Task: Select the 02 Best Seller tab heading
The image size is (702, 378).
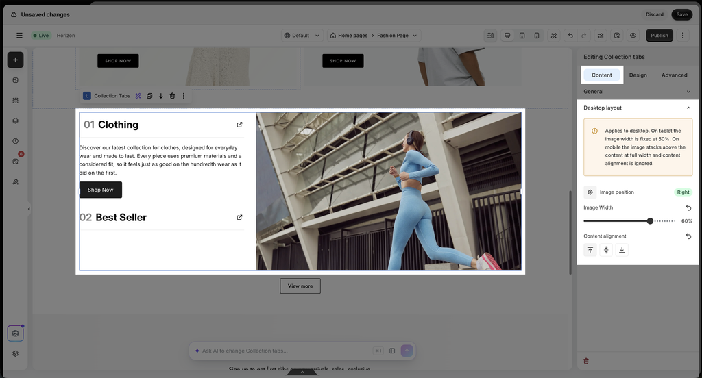Action: tap(113, 217)
